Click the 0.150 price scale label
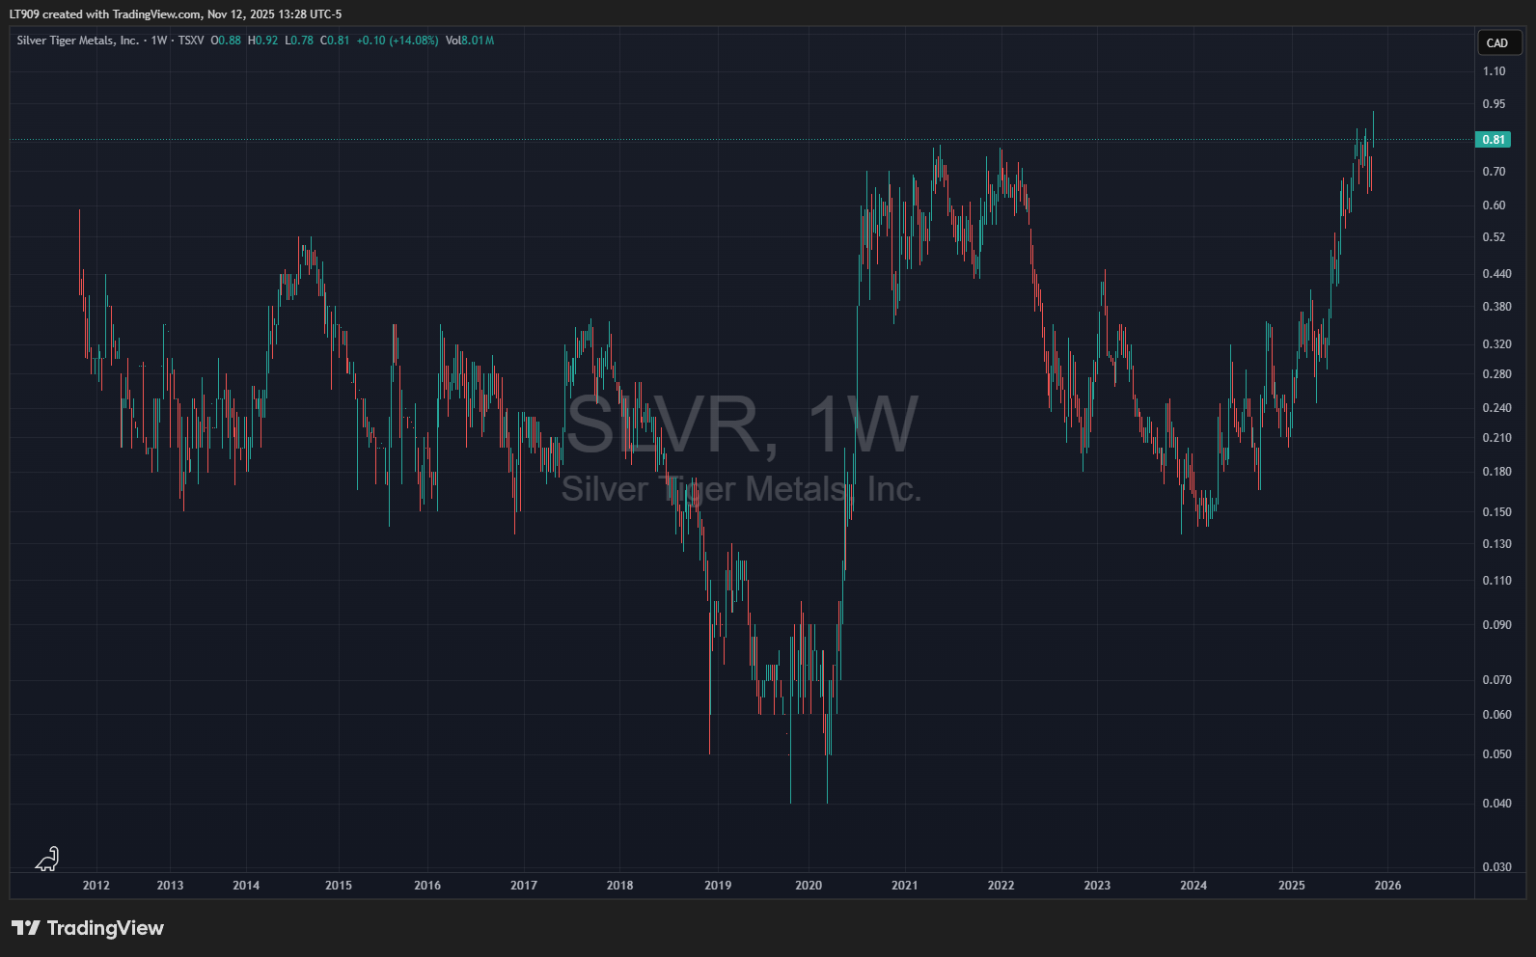Screen dimensions: 1536x957 coord(1496,512)
